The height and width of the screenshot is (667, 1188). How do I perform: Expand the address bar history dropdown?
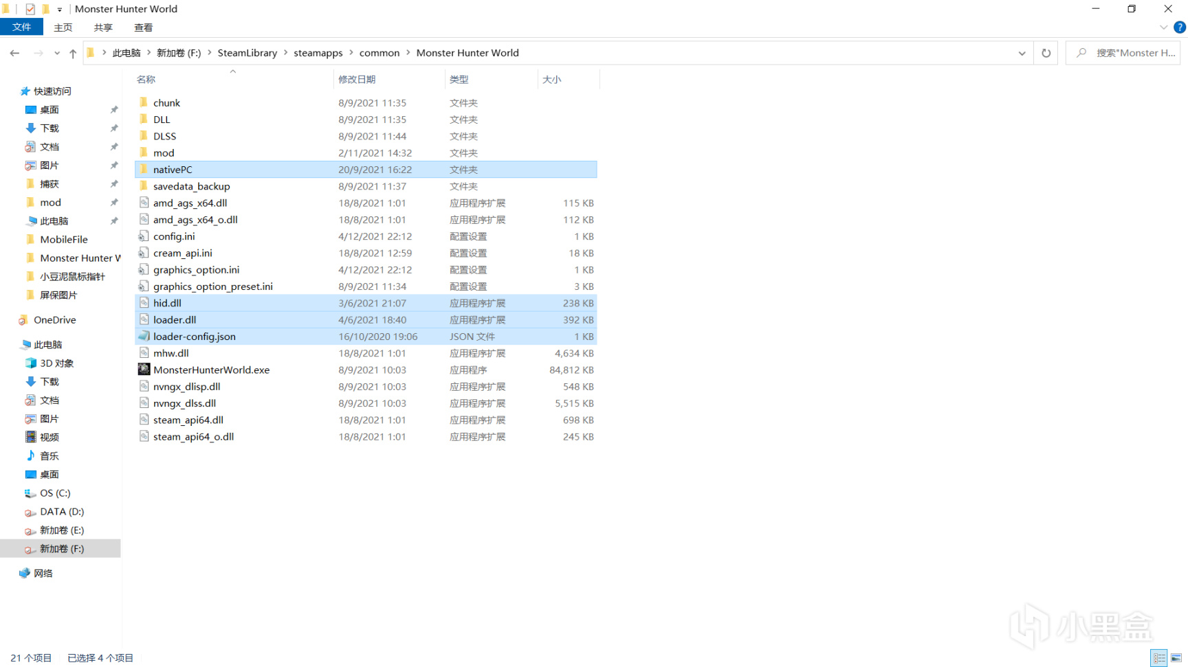1022,53
